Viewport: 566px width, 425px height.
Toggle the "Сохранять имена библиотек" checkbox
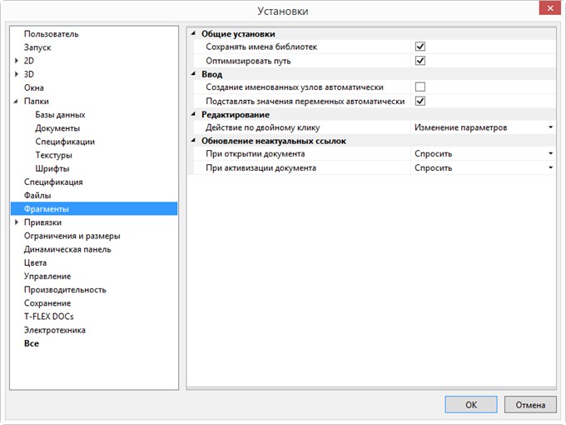420,47
